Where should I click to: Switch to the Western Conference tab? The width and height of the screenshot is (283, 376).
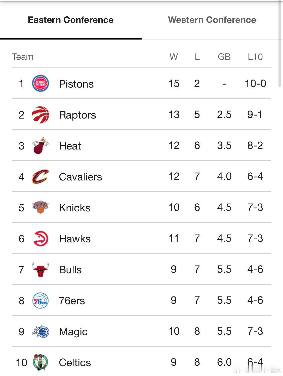tap(212, 20)
